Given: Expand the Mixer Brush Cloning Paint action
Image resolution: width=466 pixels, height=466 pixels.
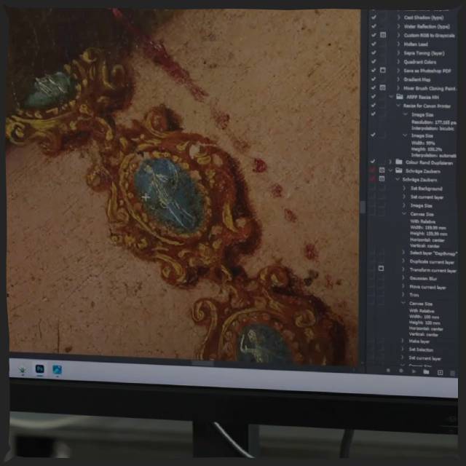Looking at the screenshot, I should [398, 88].
